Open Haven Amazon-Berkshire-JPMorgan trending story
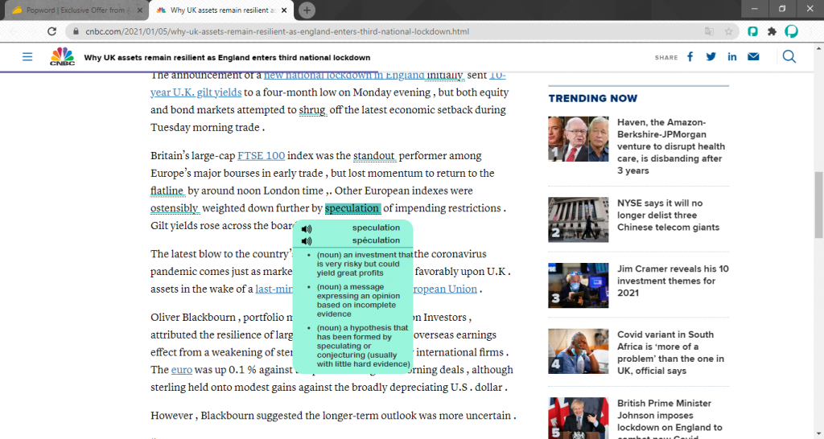This screenshot has width=824, height=439. click(x=671, y=146)
